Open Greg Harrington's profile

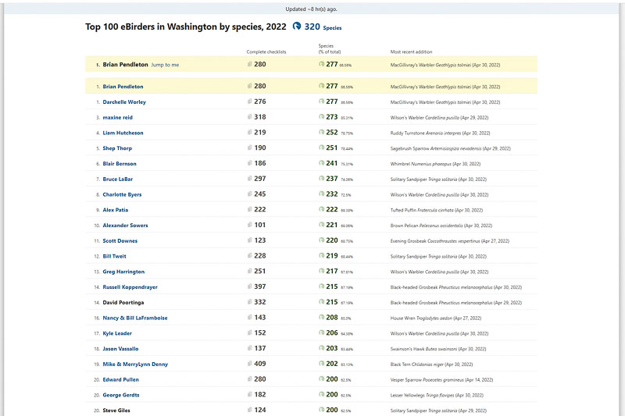[x=123, y=272]
